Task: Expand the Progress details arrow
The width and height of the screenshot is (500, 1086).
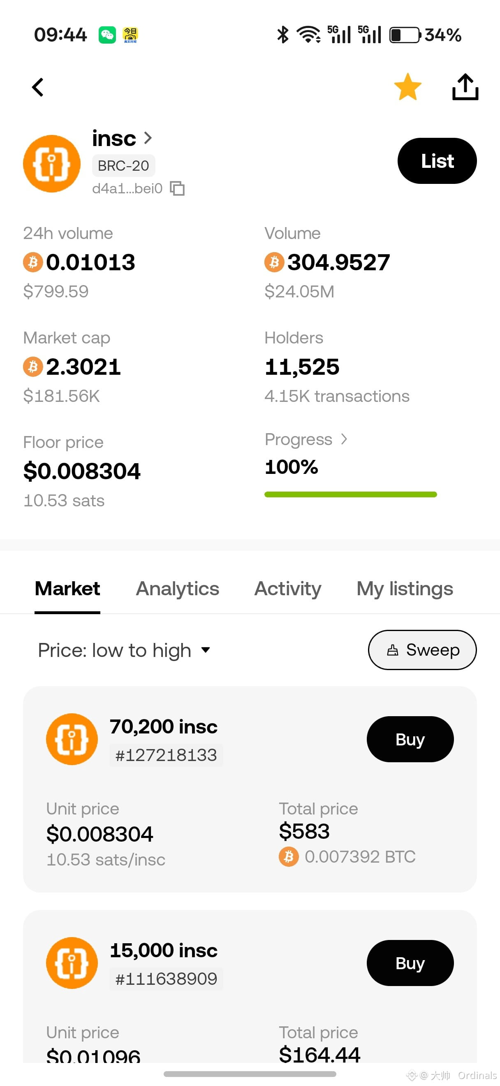Action: pyautogui.click(x=344, y=439)
